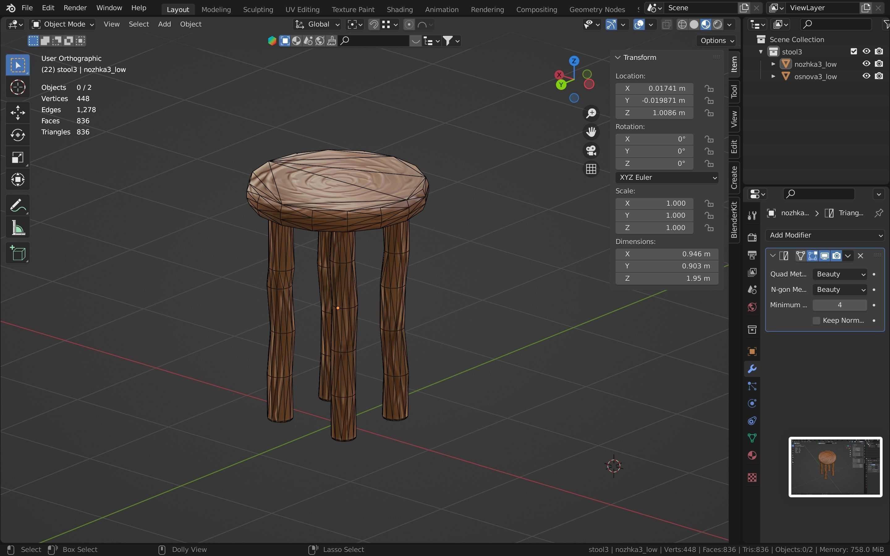This screenshot has height=556, width=890.
Task: Toggle osnova3_low viewport visibility eye
Action: (866, 76)
